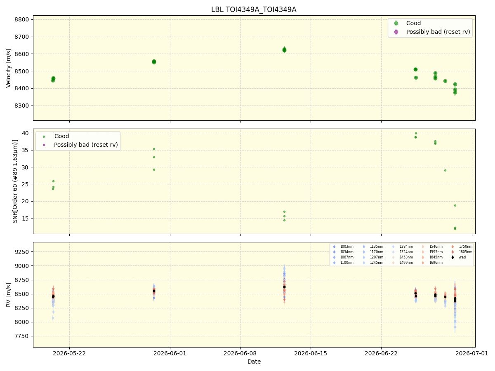495x371 pixels.
Task: Click the 2026-06-08 date tick label
Action: (x=240, y=353)
